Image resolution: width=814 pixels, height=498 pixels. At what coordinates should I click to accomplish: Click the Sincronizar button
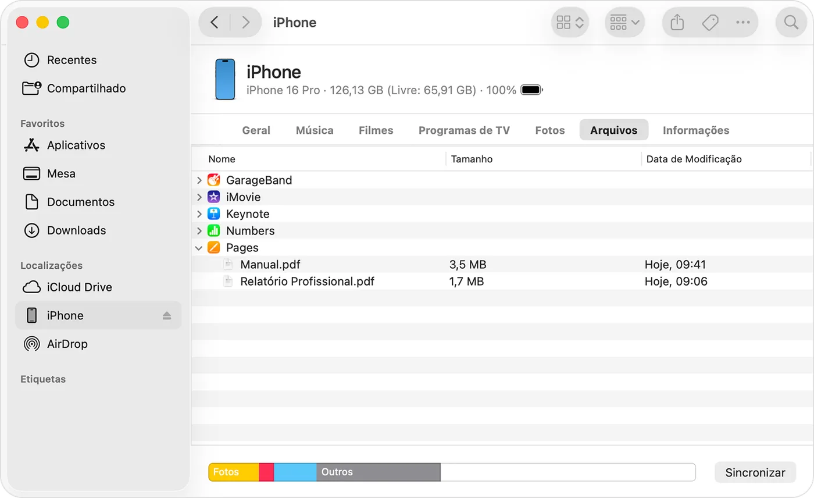(755, 472)
